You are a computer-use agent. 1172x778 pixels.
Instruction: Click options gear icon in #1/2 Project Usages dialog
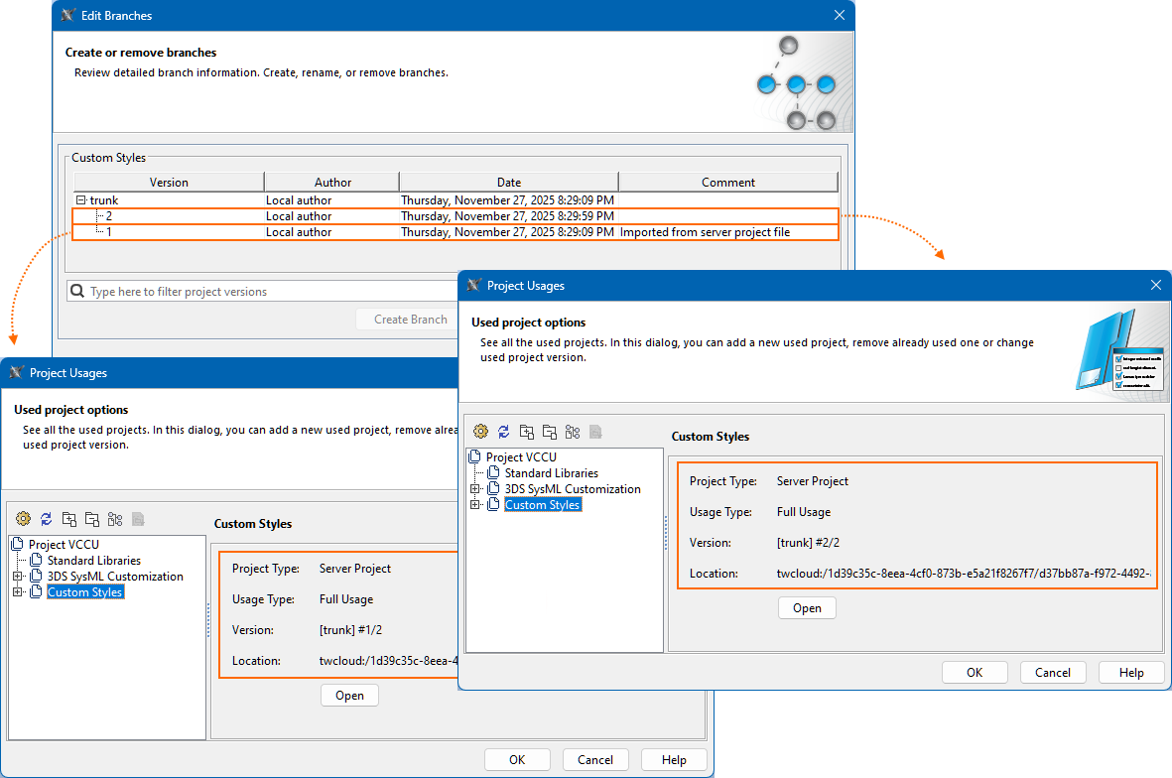pyautogui.click(x=24, y=519)
